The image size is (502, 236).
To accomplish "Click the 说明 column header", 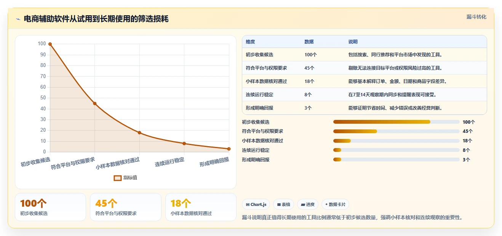I will (x=353, y=41).
